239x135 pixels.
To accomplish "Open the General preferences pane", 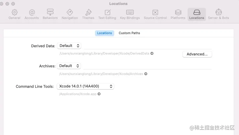I will [x=15, y=15].
